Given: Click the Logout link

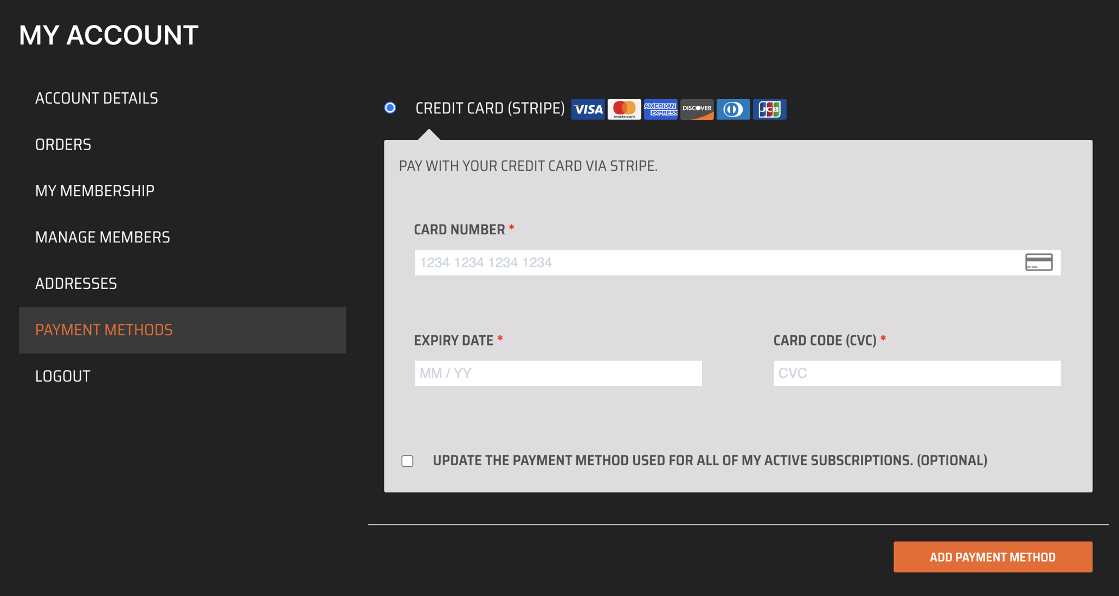Looking at the screenshot, I should 62,376.
